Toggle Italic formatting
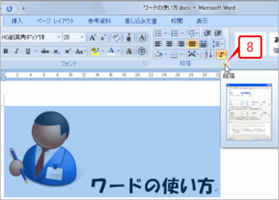279x200 pixels. (x=17, y=51)
